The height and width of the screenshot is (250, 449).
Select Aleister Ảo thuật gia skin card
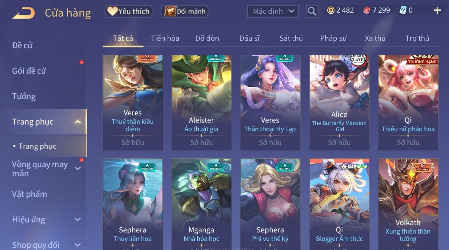tap(202, 102)
